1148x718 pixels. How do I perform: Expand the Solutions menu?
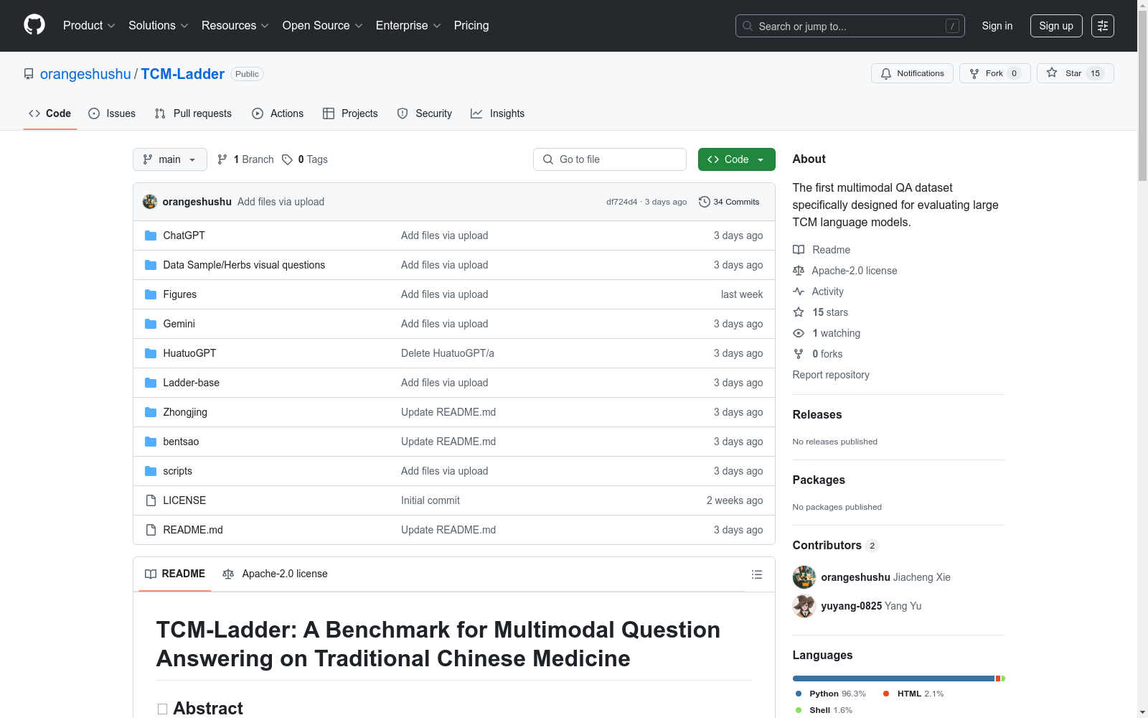click(x=159, y=26)
